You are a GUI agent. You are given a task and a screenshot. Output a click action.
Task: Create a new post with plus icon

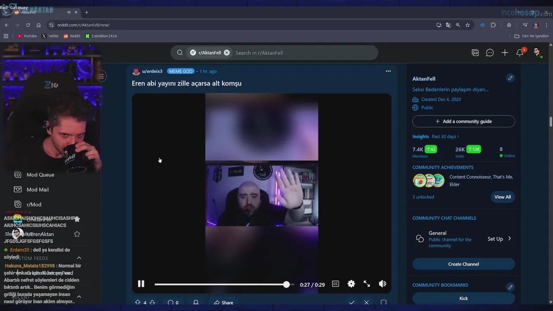coord(505,53)
